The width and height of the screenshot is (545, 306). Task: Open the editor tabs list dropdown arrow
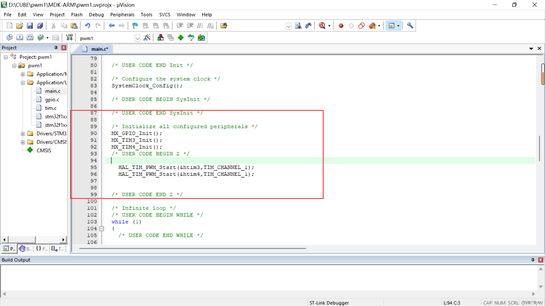[x=531, y=49]
